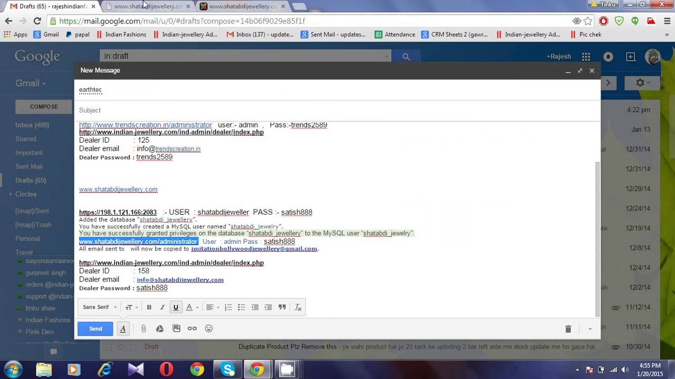Screen dimensions: 675x379
Task: Switch to the second shatabdijewellery browser tab
Action: pos(243,6)
